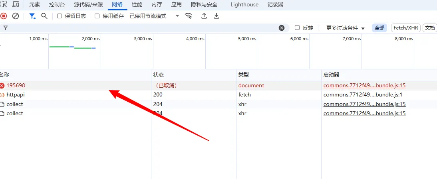
Task: Click the filter text input field
Action: click(x=140, y=28)
